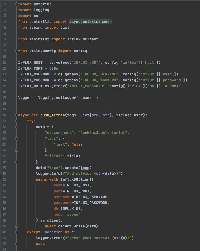Fold the '"tags": {' dictionary at line 24
Image resolution: width=200 pixels, height=251 pixels.
tap(16, 139)
